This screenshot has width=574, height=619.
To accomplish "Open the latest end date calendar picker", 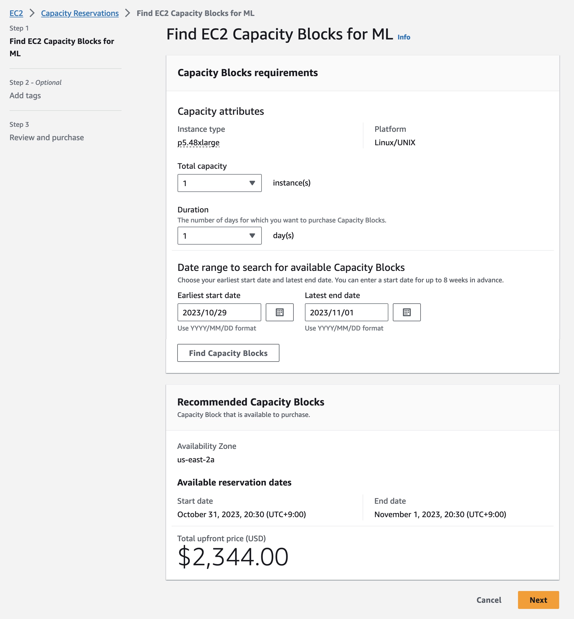I will click(x=407, y=312).
